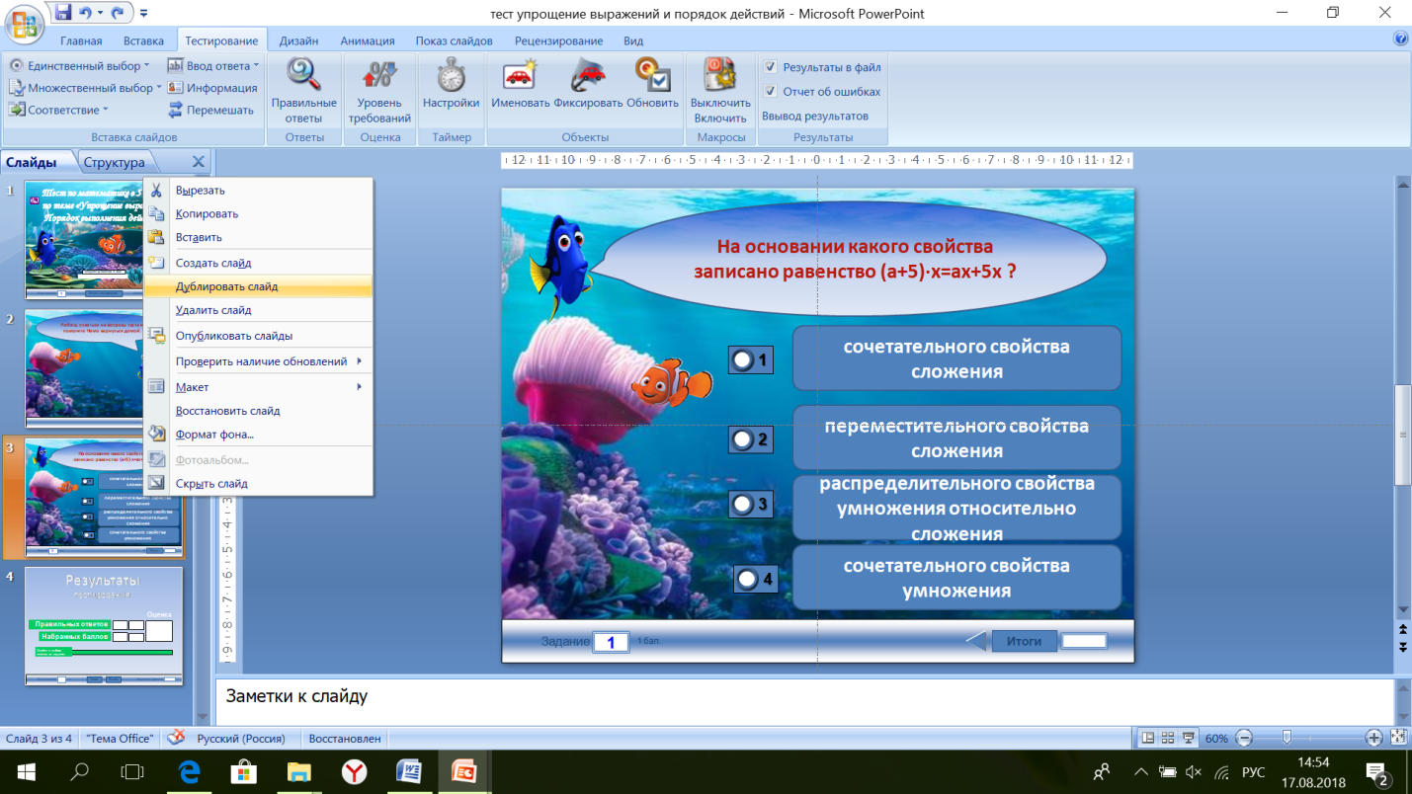Choose Дублировать слайд in context menu
1412x794 pixels.
point(259,286)
